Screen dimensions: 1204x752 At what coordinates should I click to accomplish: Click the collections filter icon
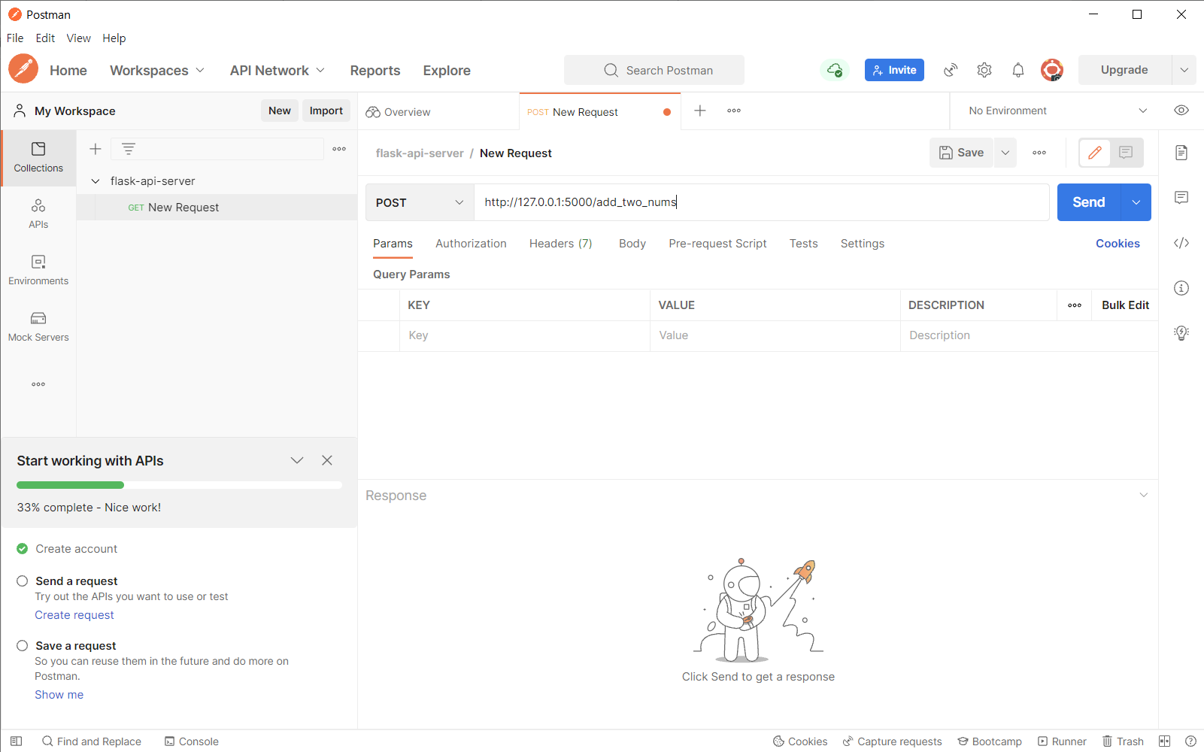click(129, 149)
